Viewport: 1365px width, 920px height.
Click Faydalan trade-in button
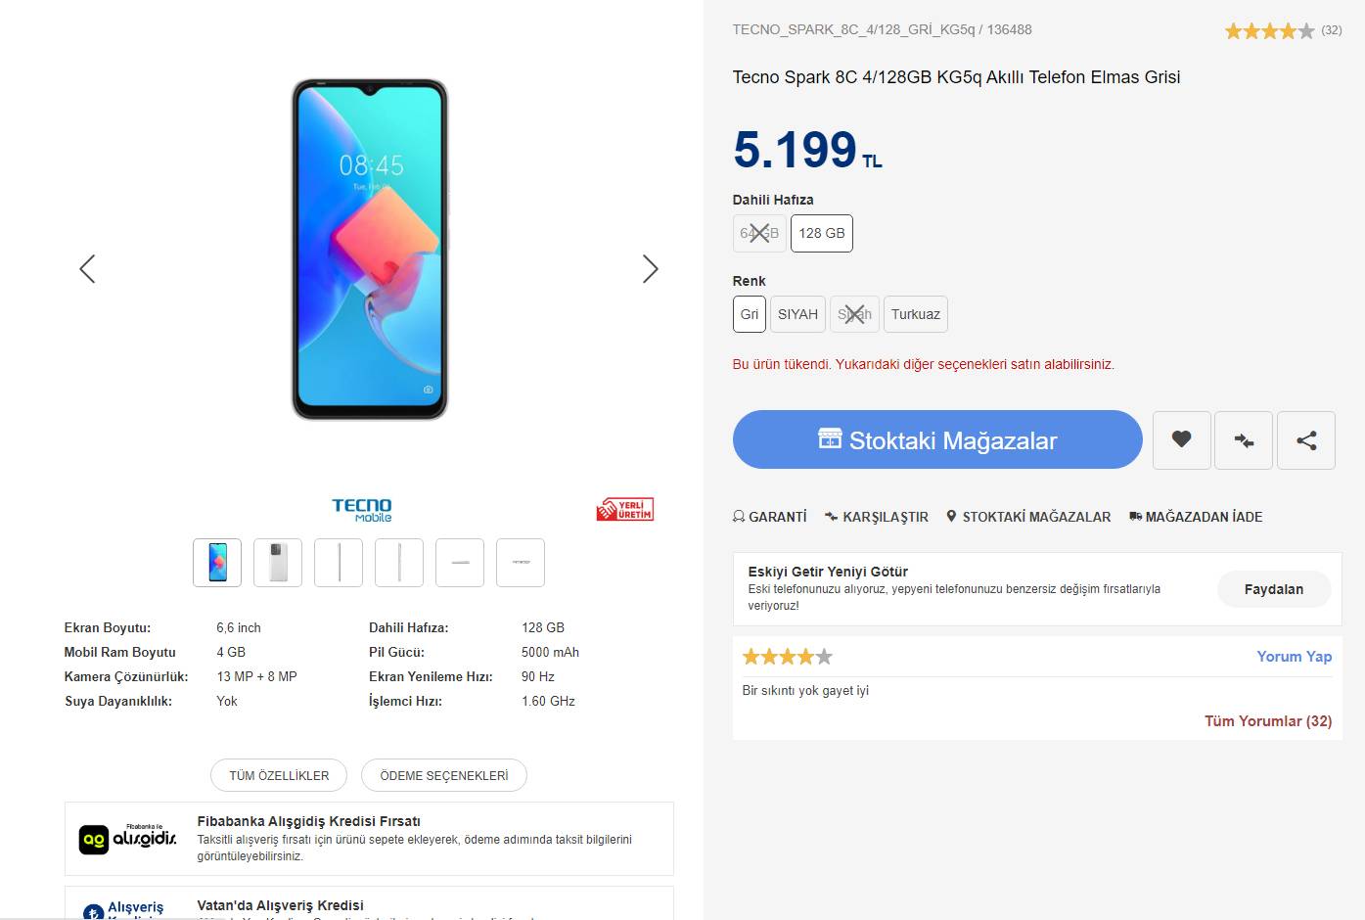tap(1273, 589)
